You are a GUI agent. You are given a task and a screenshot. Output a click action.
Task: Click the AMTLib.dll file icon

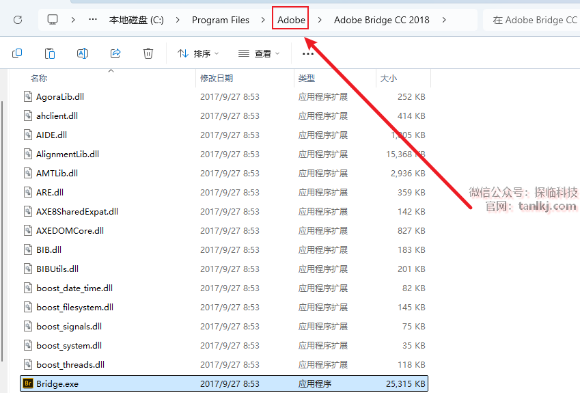click(28, 173)
